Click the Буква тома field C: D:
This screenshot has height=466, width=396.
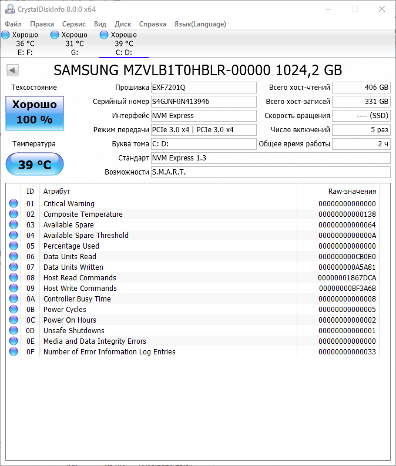click(203, 144)
